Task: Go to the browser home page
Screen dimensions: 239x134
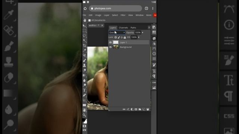Action: coord(85,8)
